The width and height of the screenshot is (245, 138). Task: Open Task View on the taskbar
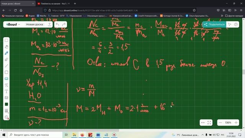(x=66, y=135)
